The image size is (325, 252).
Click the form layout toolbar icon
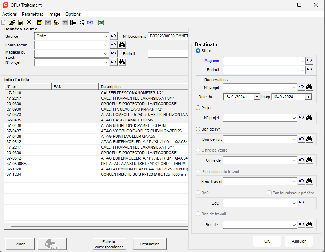(73, 22)
